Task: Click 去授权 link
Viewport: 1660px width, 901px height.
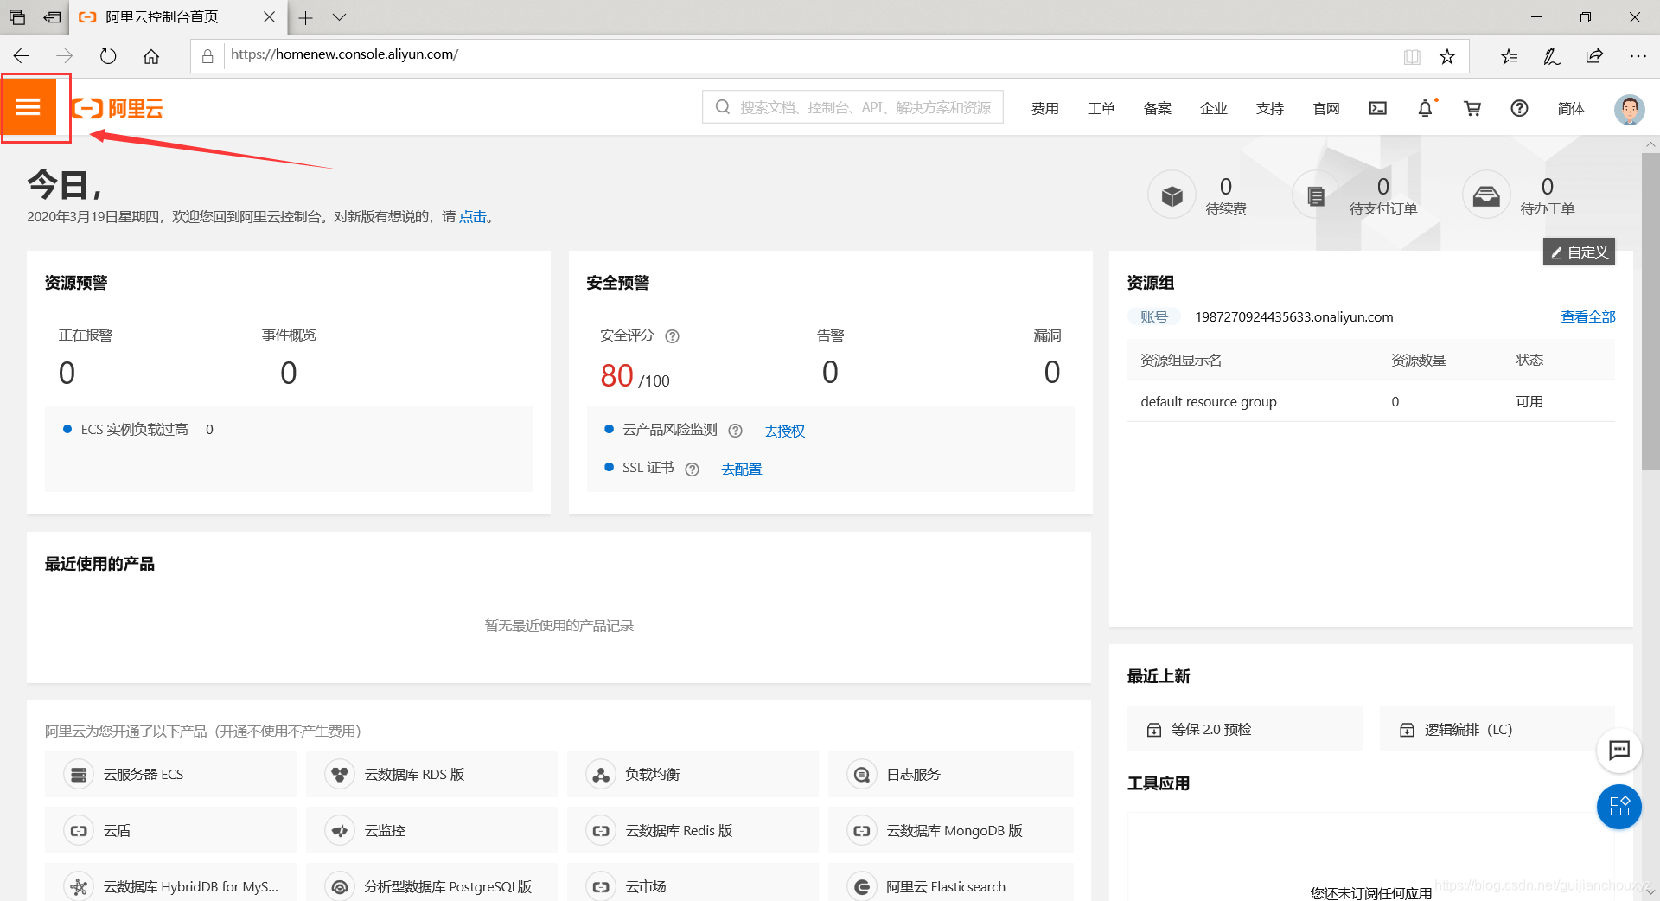Action: click(784, 431)
